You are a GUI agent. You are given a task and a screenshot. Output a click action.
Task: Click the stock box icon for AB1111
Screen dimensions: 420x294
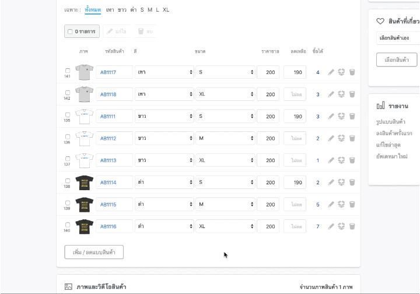click(342, 116)
